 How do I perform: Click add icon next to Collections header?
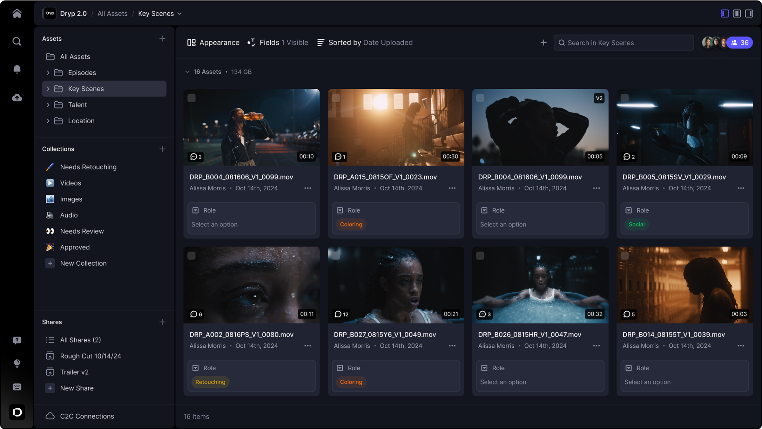pyautogui.click(x=162, y=149)
